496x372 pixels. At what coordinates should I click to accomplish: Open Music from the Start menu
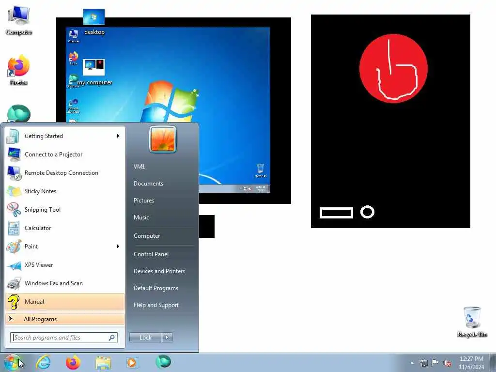coord(141,217)
